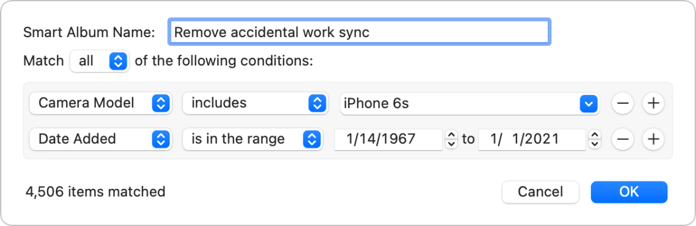This screenshot has width=696, height=226.
Task: Remove the Date Added condition with minus
Action: tap(623, 139)
